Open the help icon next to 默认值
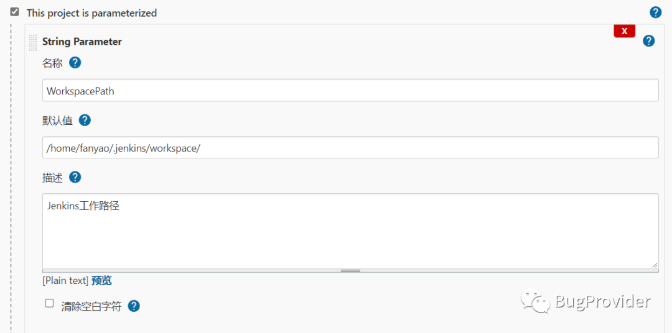The image size is (672, 333). point(85,121)
